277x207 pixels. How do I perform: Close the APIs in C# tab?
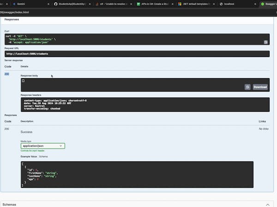pos(173,4)
